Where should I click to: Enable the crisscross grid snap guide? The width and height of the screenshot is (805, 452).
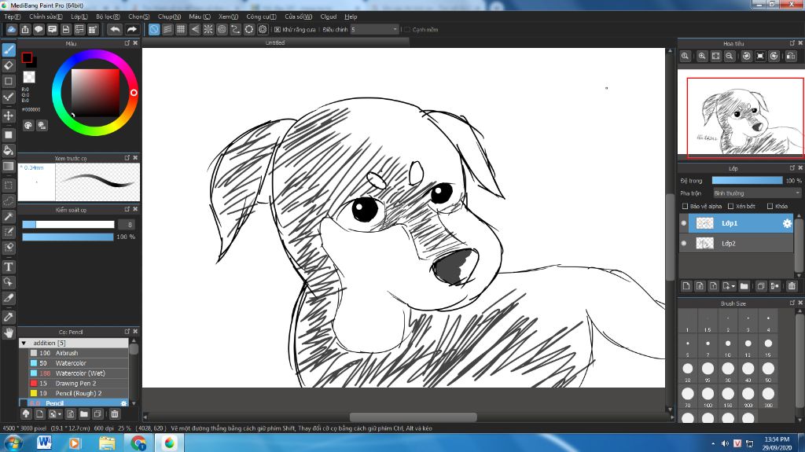[181, 30]
